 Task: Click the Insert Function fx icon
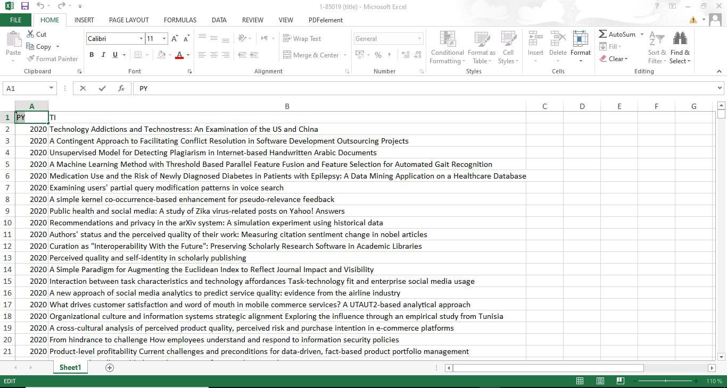pyautogui.click(x=121, y=88)
